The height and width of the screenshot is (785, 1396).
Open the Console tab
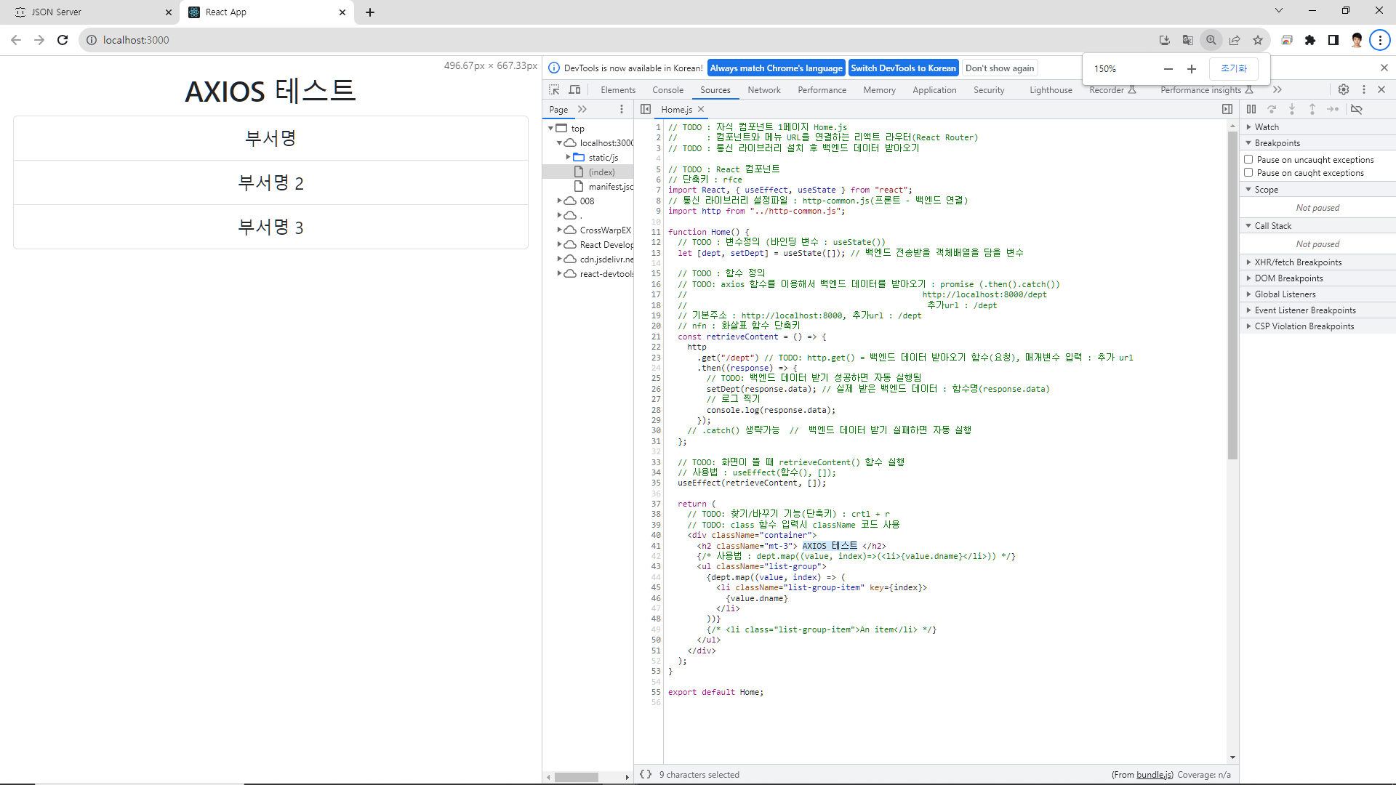coord(667,89)
